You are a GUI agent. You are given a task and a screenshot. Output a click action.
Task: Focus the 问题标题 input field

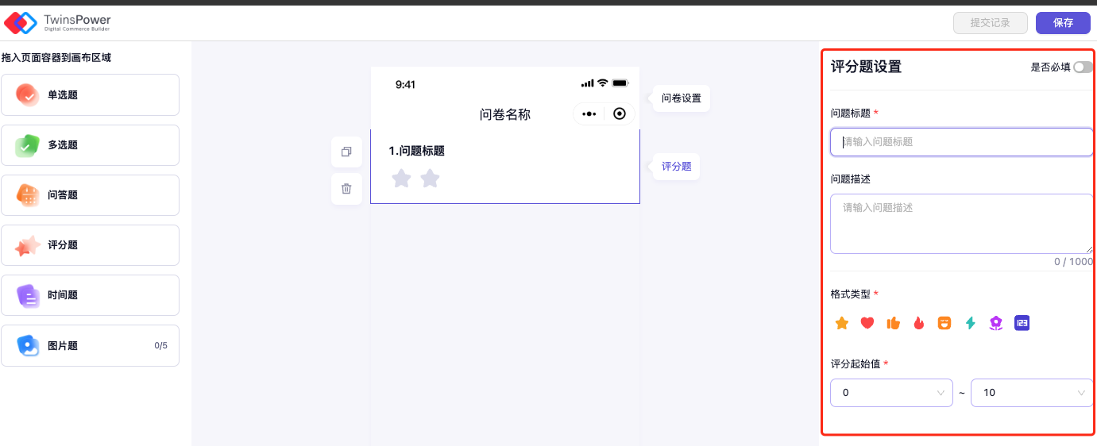point(961,142)
